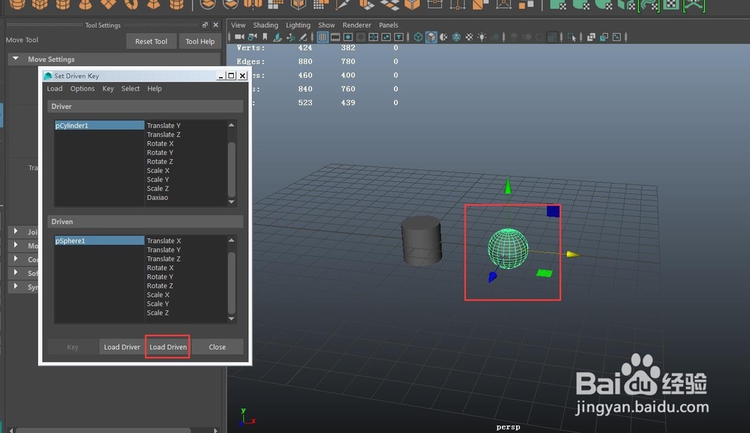Open the viewport Renderer menu
The height and width of the screenshot is (433, 750).
(x=357, y=25)
